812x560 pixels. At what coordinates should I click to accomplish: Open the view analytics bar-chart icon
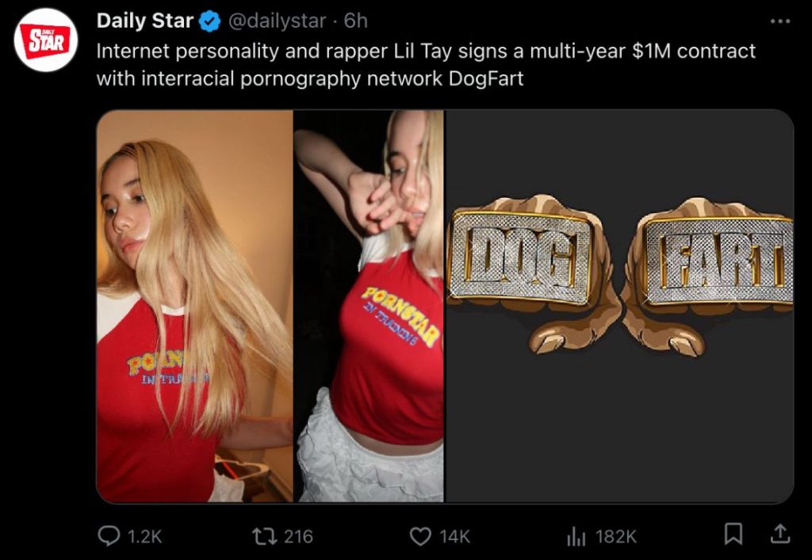pos(576,536)
